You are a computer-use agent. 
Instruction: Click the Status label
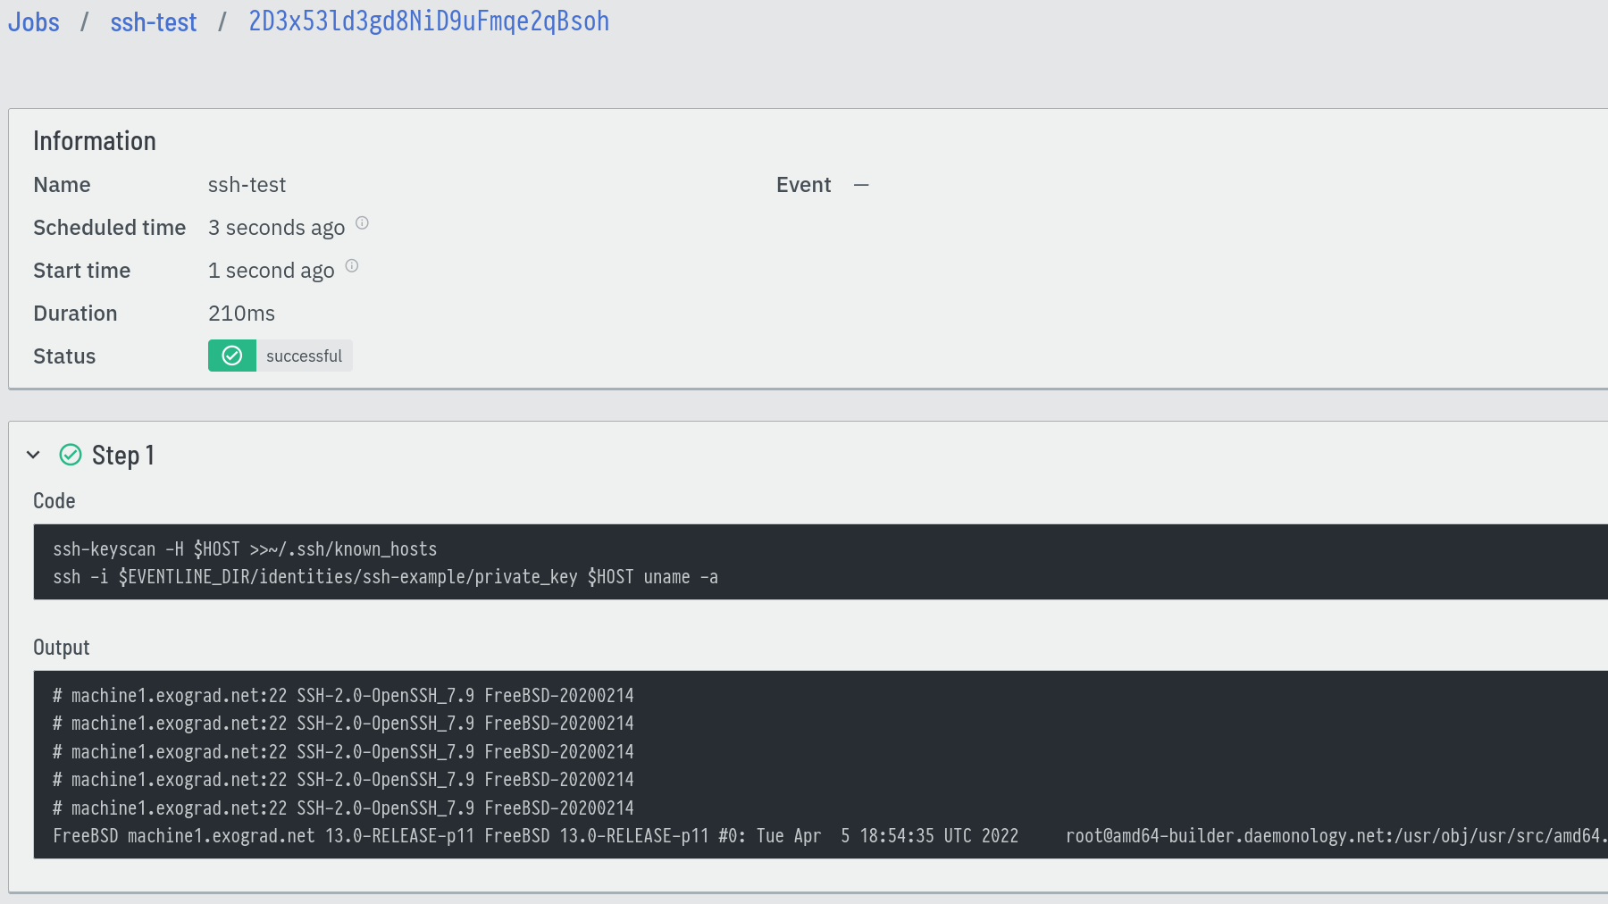(64, 356)
